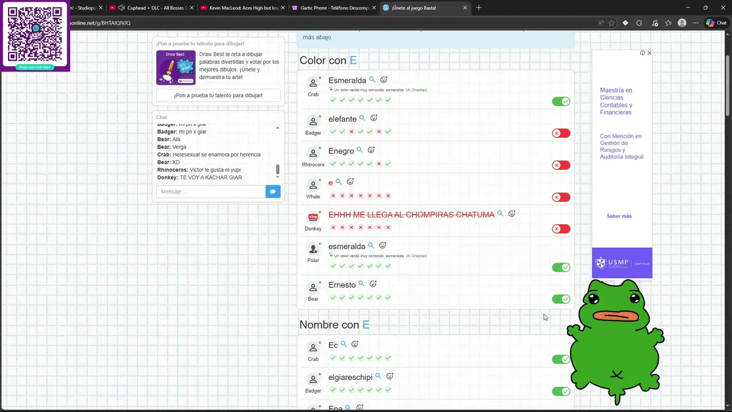The image size is (732, 412).
Task: Send chat message with blue button
Action: (273, 191)
